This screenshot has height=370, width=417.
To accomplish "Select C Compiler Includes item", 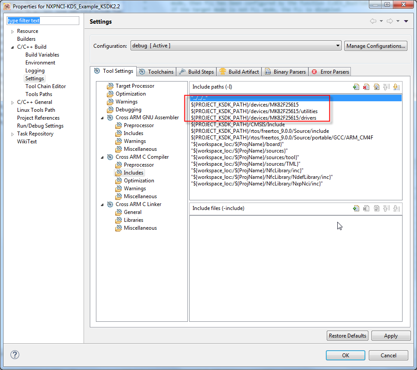I will [x=134, y=173].
